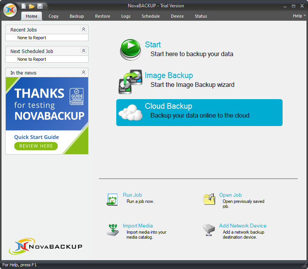Screen dimensions: 308x269
Task: Click the Open Job link
Action: click(230, 195)
